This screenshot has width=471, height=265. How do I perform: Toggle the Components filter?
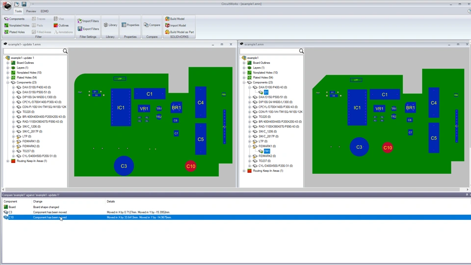click(14, 19)
